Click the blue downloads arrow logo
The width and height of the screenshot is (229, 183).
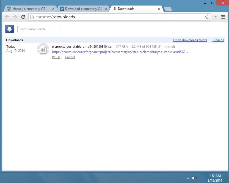pyautogui.click(x=10, y=29)
